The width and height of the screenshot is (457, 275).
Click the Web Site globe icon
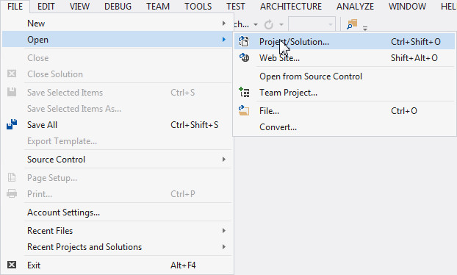[244, 57]
